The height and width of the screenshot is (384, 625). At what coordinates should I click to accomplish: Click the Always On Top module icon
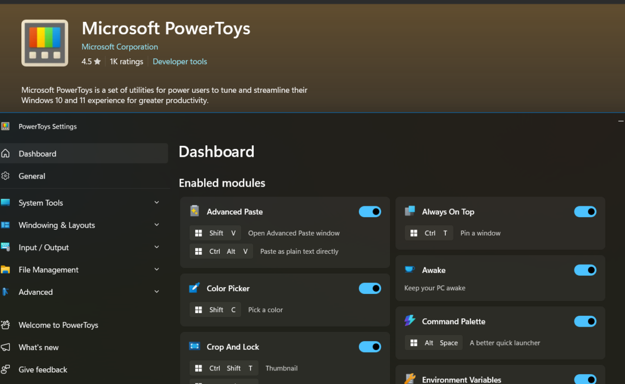[x=410, y=211]
